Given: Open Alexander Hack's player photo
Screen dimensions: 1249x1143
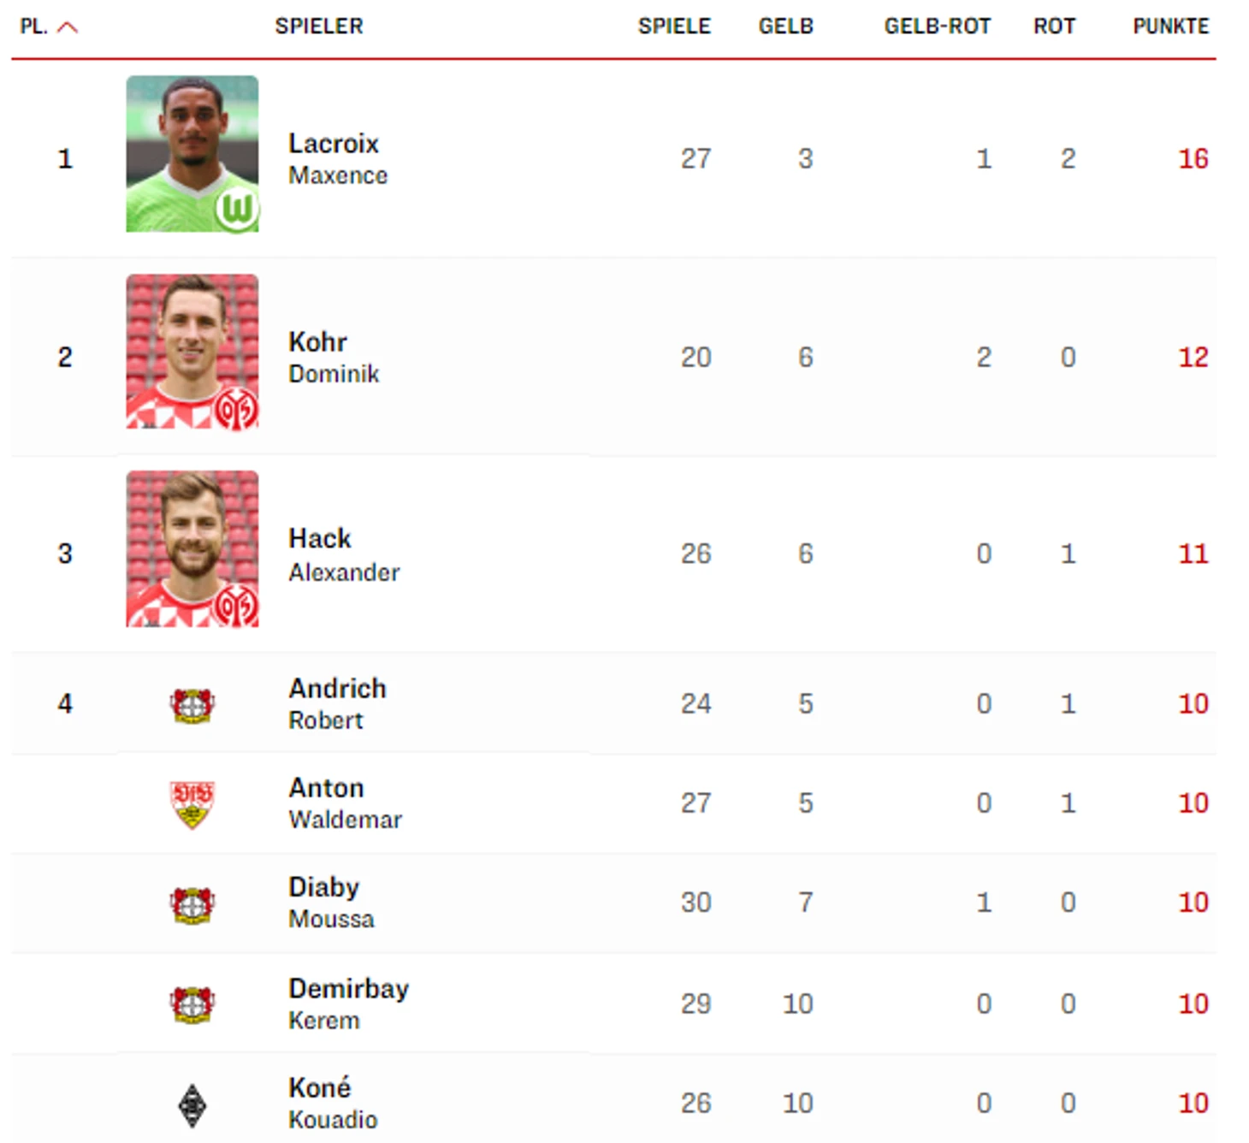Looking at the screenshot, I should click(192, 549).
